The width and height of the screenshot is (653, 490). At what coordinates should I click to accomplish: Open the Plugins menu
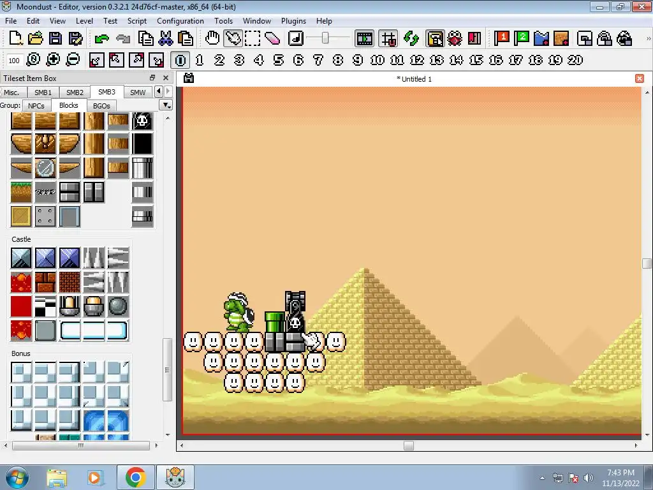pyautogui.click(x=293, y=21)
